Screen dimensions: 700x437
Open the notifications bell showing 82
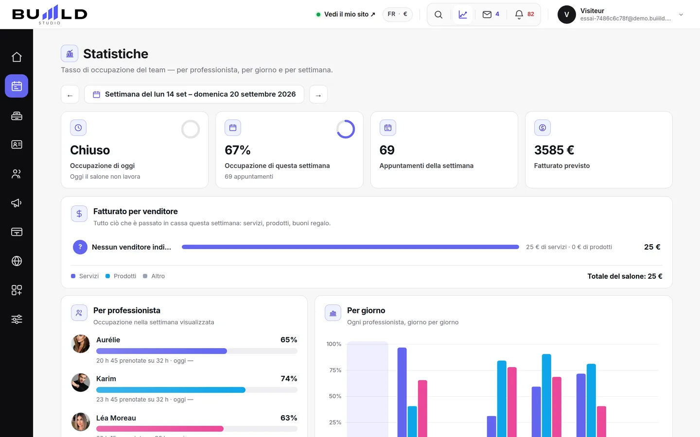[x=525, y=15]
